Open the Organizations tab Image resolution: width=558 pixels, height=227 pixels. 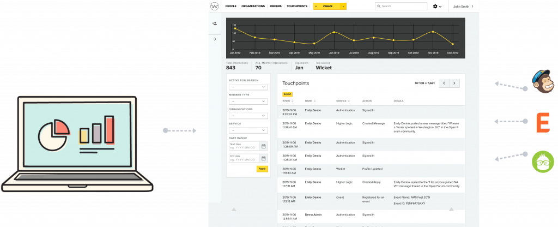click(x=253, y=7)
